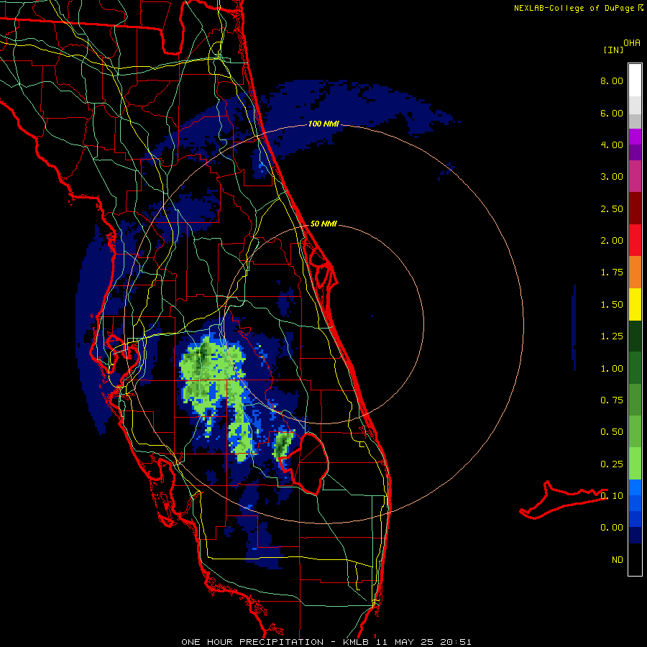The image size is (647, 647).
Task: Select the white color swatch in legend
Action: pos(635,81)
